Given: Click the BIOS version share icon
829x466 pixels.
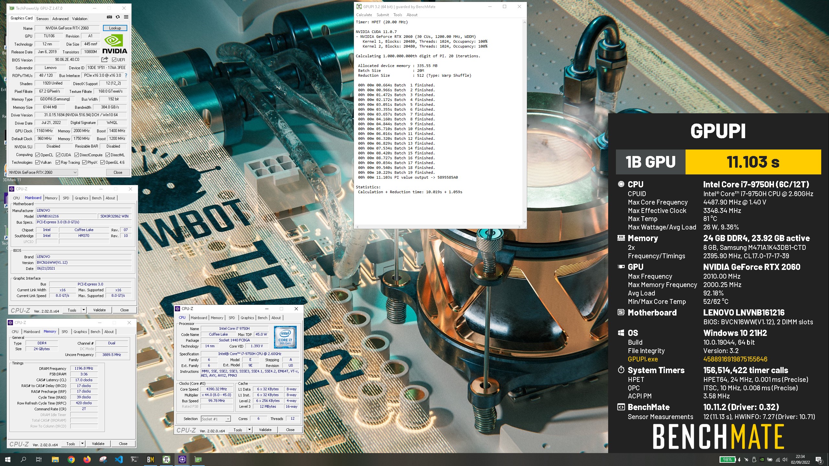Looking at the screenshot, I should click(105, 60).
